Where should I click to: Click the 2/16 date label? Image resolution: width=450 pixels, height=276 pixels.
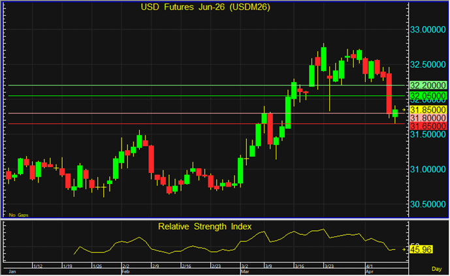pos(186,266)
